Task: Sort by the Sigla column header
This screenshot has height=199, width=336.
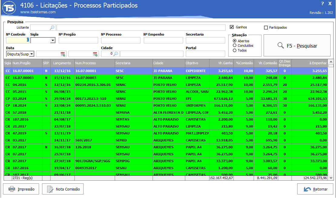Action: (8, 63)
